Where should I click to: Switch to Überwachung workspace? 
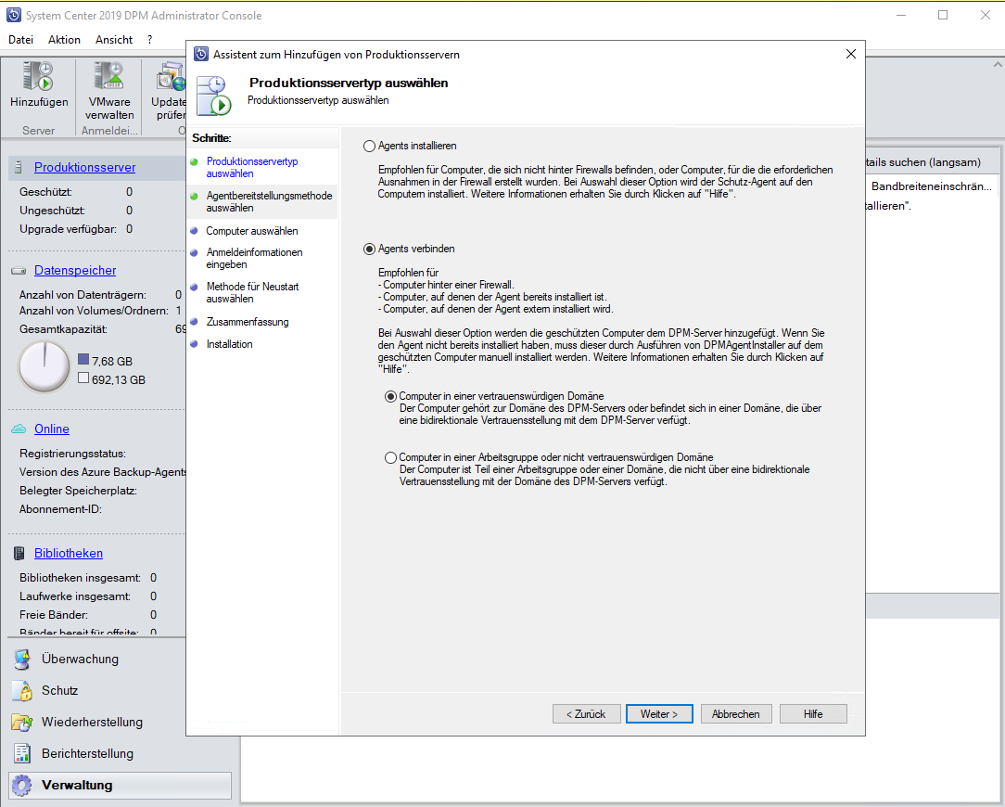[x=80, y=659]
